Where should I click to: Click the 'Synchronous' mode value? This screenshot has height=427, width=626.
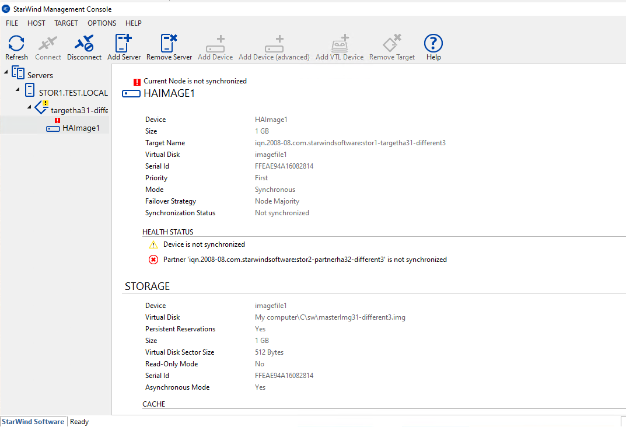point(275,190)
